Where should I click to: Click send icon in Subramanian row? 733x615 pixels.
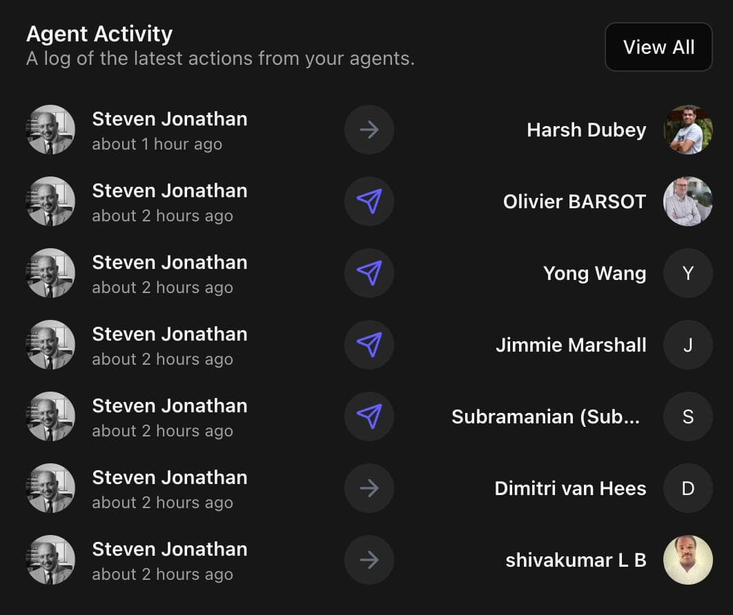(x=369, y=416)
